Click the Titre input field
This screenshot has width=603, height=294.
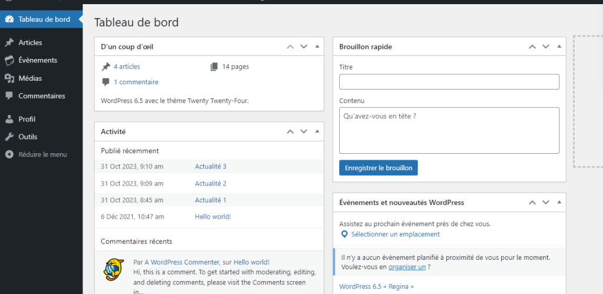tap(449, 82)
